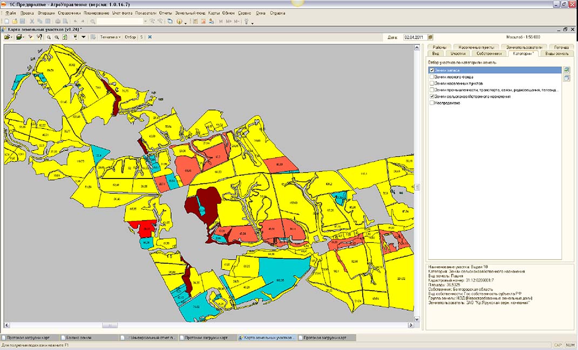The height and width of the screenshot is (350, 578).
Task: Expand the Тематика dropdown
Action: tap(110, 37)
